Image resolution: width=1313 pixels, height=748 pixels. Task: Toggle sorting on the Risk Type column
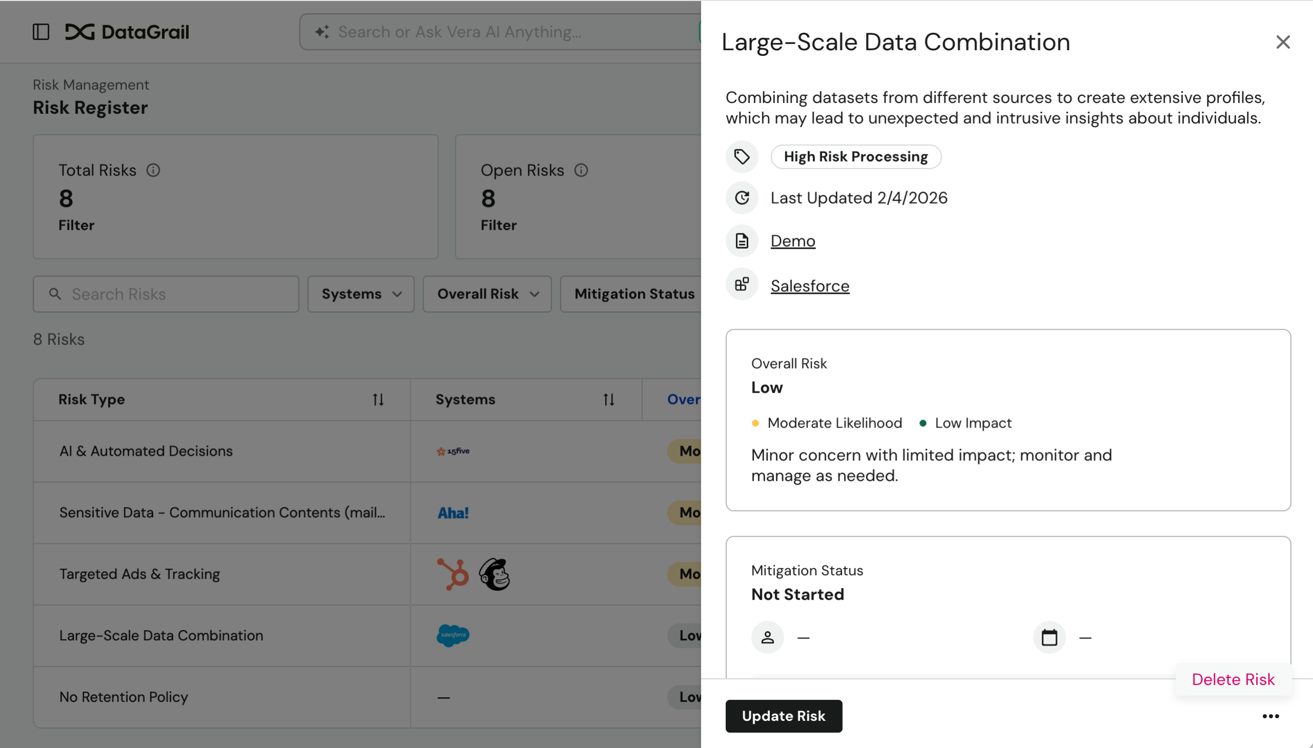click(378, 399)
